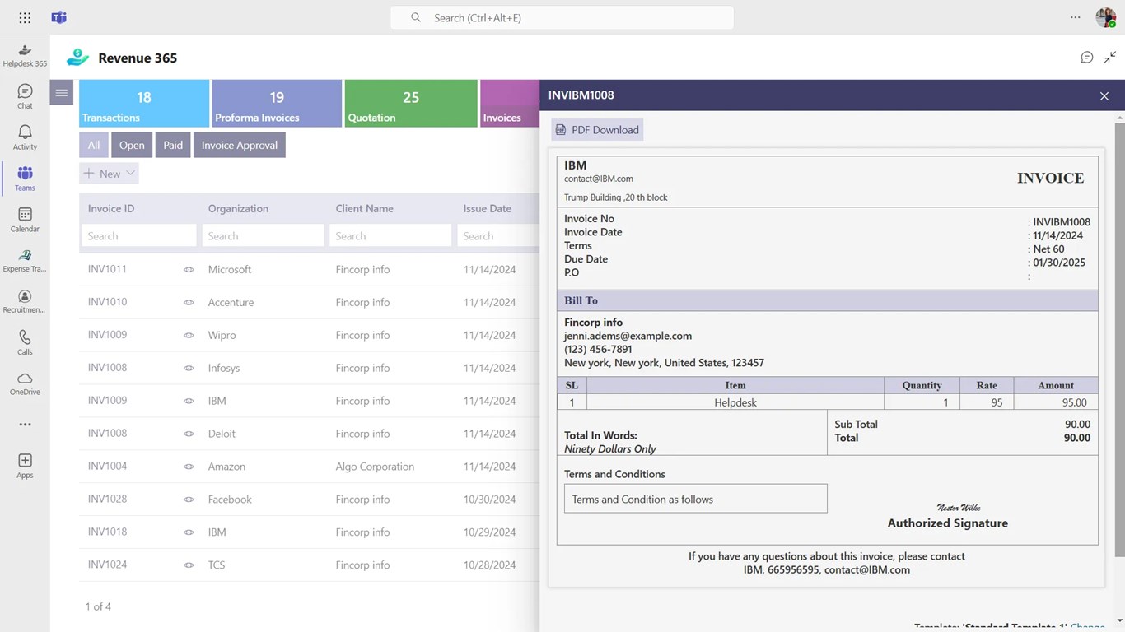Select invoice INV1011 row
The image size is (1125, 632).
[x=309, y=269]
